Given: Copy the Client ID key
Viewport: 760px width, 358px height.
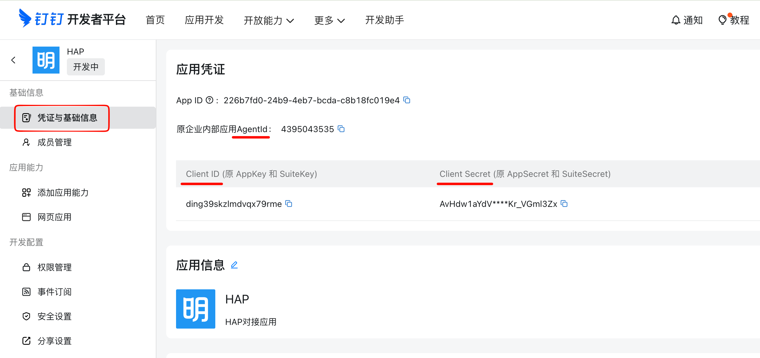Looking at the screenshot, I should [x=289, y=204].
